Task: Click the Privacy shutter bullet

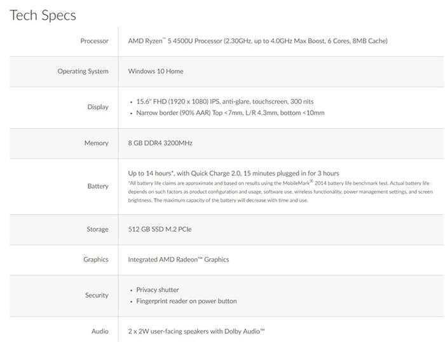Action: pos(158,290)
